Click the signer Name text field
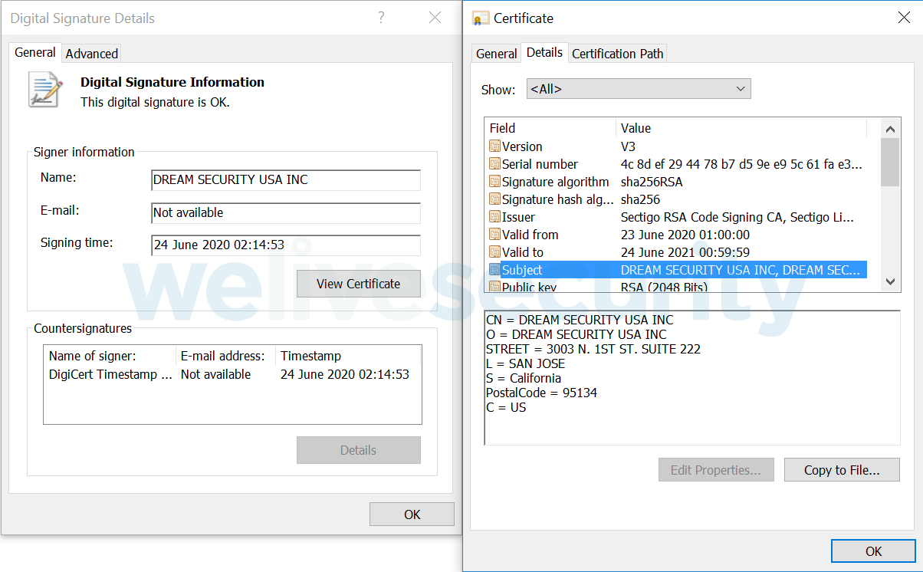The height and width of the screenshot is (572, 923). [x=285, y=180]
